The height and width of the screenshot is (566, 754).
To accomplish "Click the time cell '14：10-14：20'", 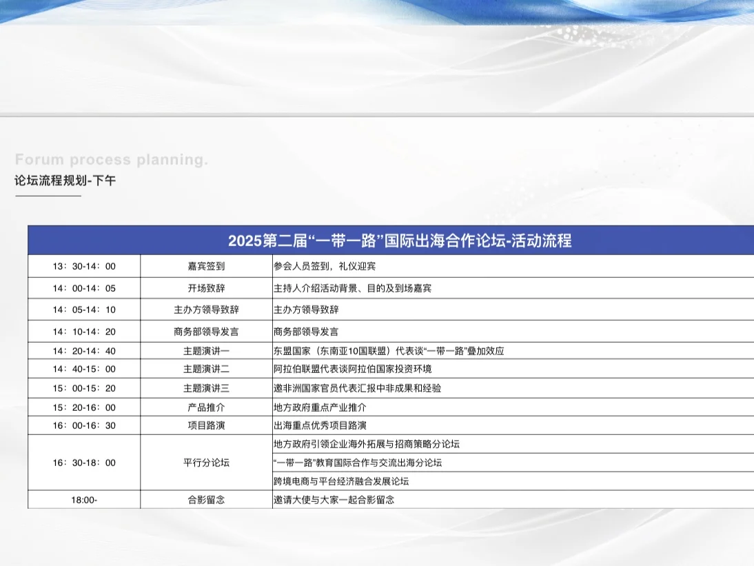I will pyautogui.click(x=84, y=332).
